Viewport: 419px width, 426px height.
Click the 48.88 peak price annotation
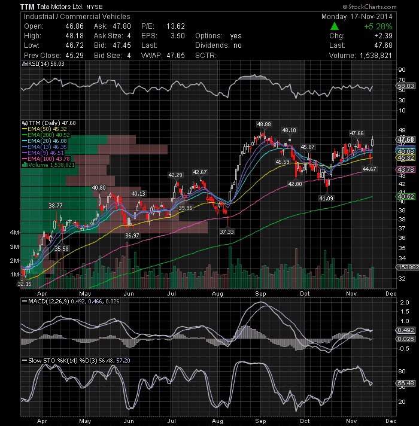click(264, 124)
